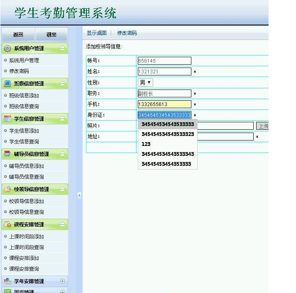
Task: Collapse the 班级信息管理 section
Action: [63, 83]
